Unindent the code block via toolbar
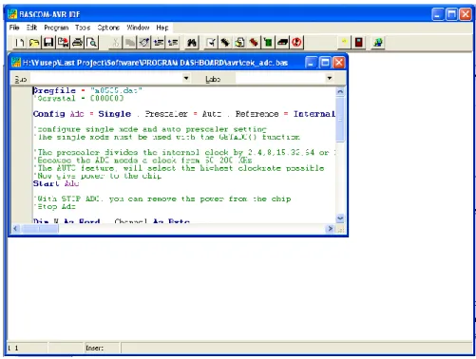The image size is (476, 359). point(173,42)
